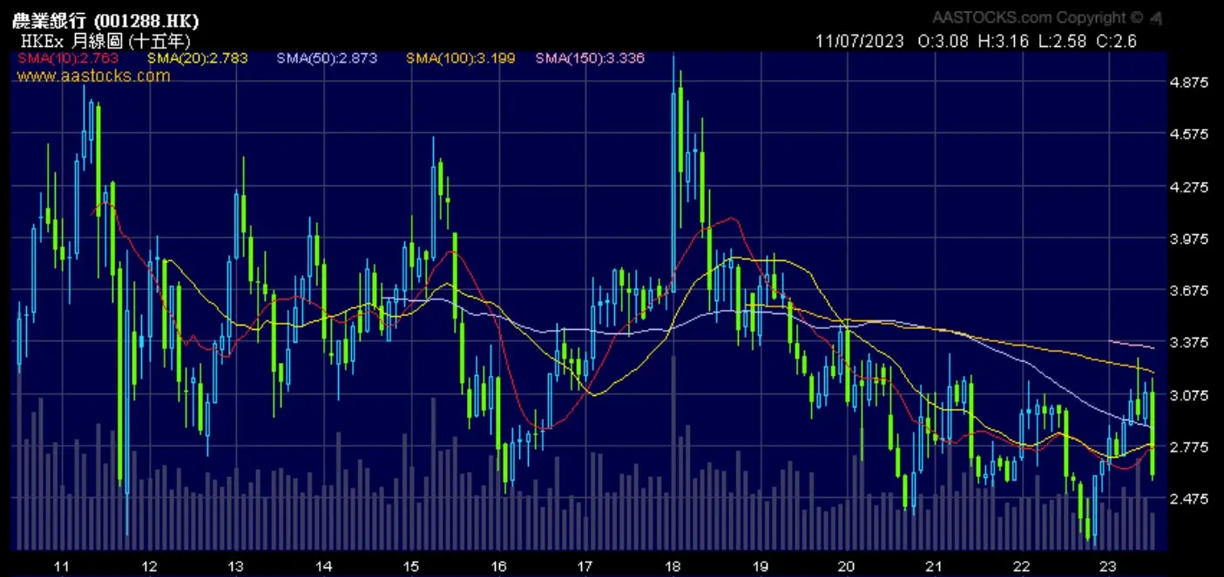Image resolution: width=1224 pixels, height=577 pixels.
Task: Click the 農業銀行 (001288.HK) stock title
Action: pyautogui.click(x=105, y=22)
